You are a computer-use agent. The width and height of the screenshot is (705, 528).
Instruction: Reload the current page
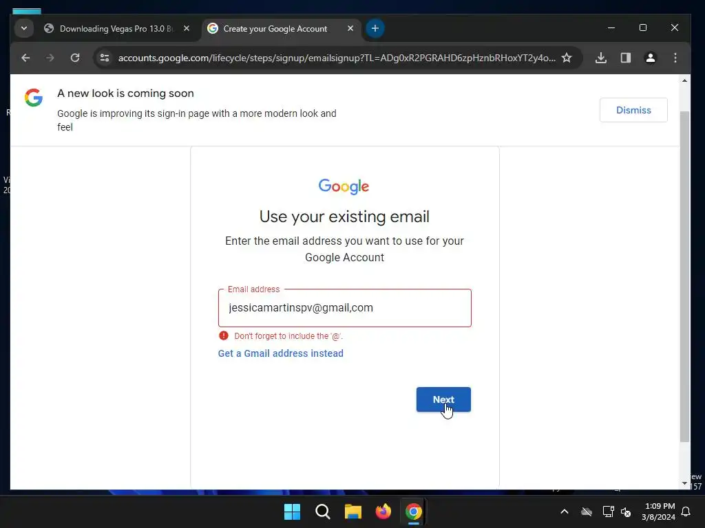coord(75,58)
